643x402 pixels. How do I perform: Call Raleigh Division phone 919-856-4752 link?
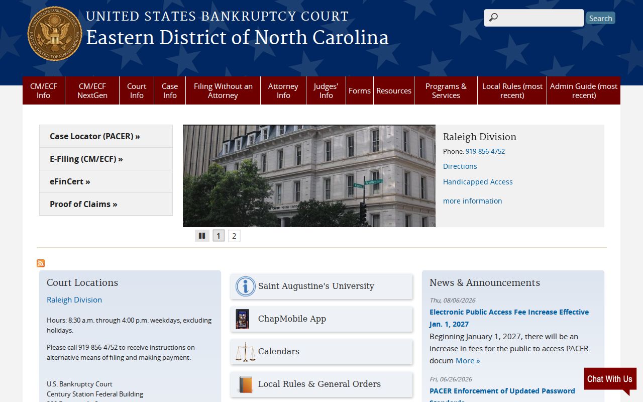[x=485, y=151]
